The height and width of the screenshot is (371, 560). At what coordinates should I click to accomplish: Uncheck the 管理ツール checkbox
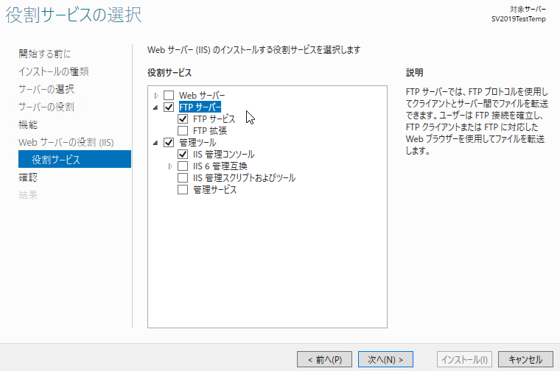click(x=169, y=142)
